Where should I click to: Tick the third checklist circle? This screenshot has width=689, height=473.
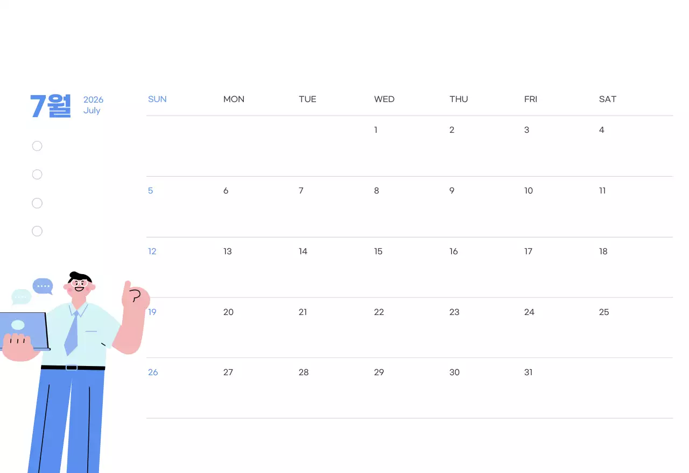click(x=37, y=203)
